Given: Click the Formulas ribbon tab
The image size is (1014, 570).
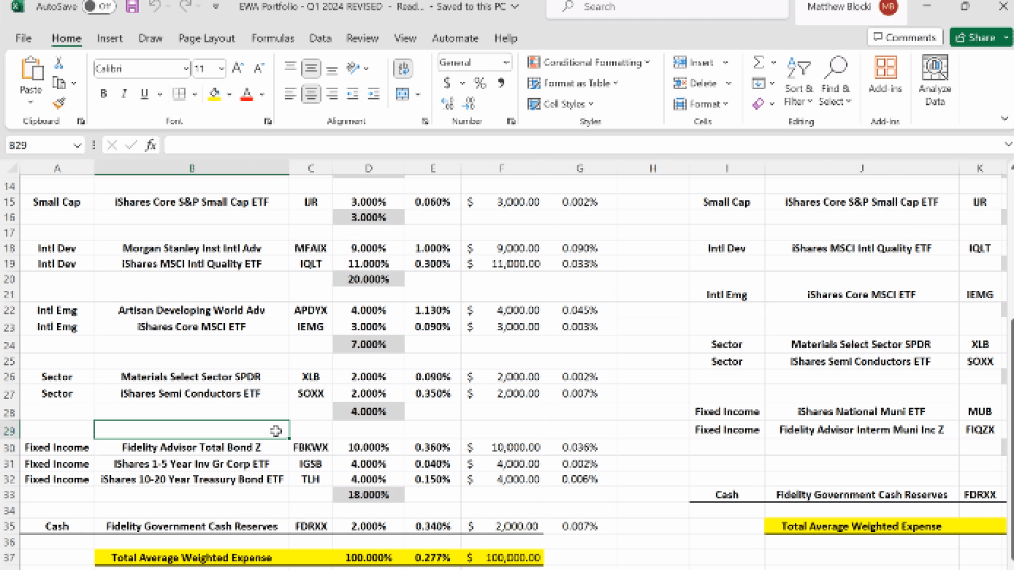Looking at the screenshot, I should click(x=273, y=37).
